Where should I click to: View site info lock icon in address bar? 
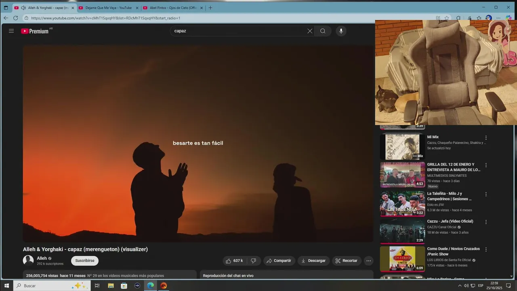click(26, 18)
